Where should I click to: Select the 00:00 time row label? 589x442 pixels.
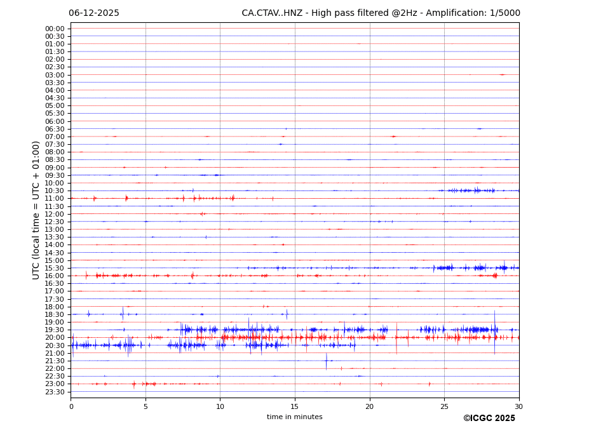55,29
